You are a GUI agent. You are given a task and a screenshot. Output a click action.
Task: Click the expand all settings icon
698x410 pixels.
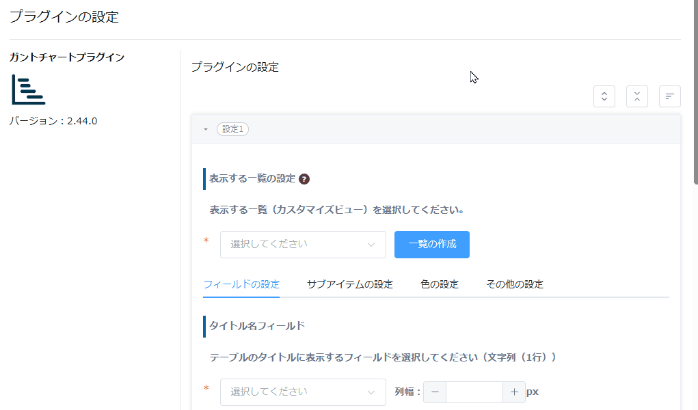[604, 96]
